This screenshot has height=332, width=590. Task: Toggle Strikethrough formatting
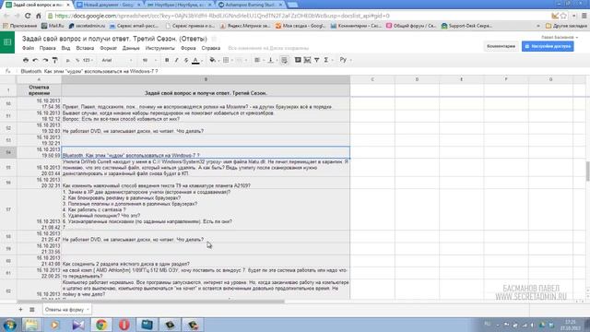point(186,60)
